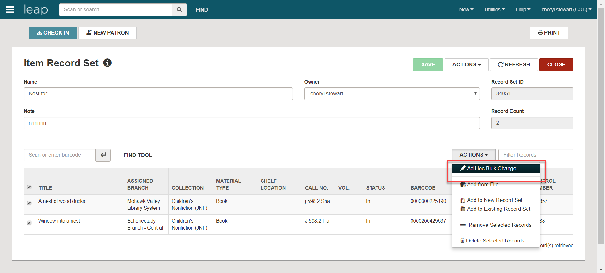This screenshot has width=605, height=273.
Task: Click the Item Record Set info icon
Action: pyautogui.click(x=107, y=63)
